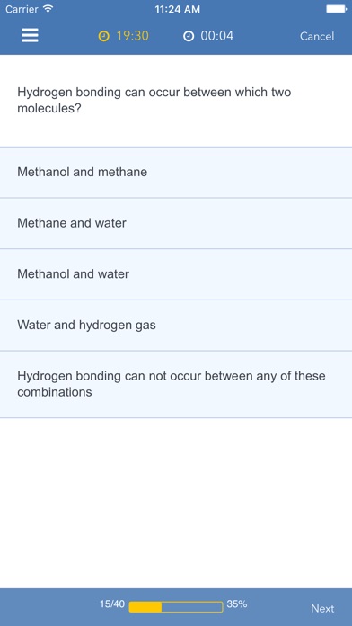Tap the hydrogen bonding question text
The height and width of the screenshot is (626, 352).
154,100
